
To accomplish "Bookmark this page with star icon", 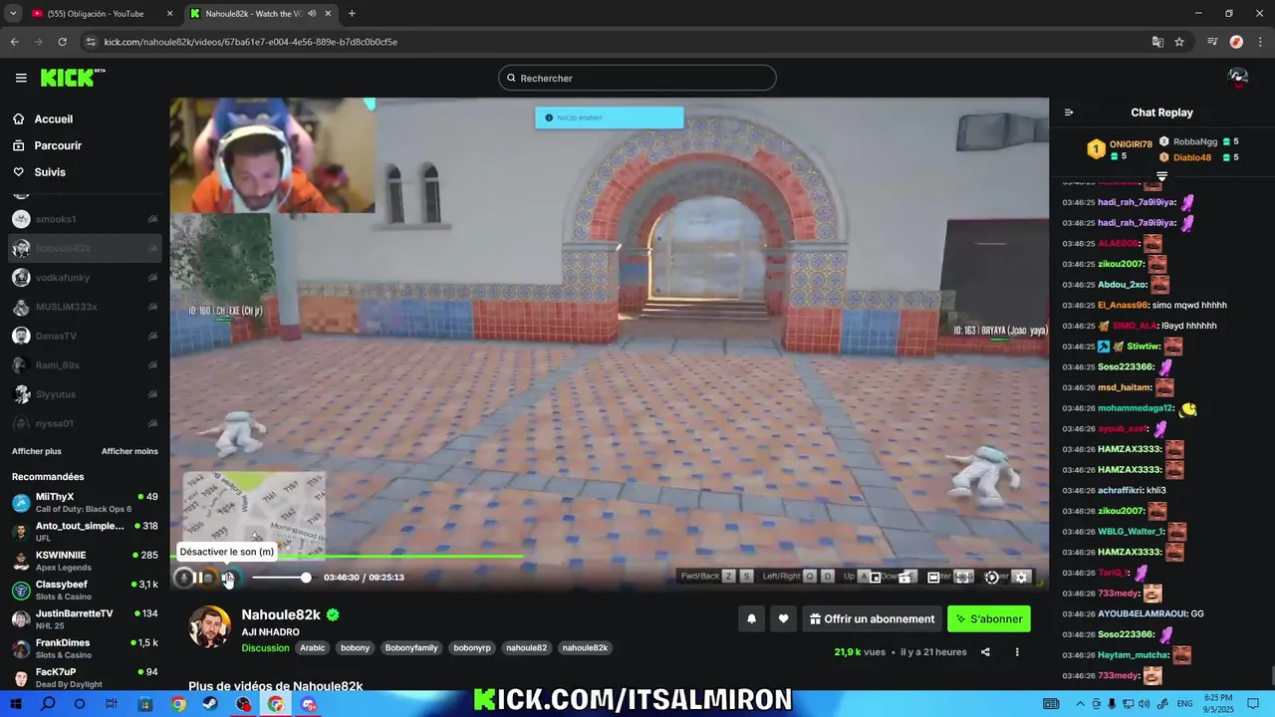I will pos(1179,42).
